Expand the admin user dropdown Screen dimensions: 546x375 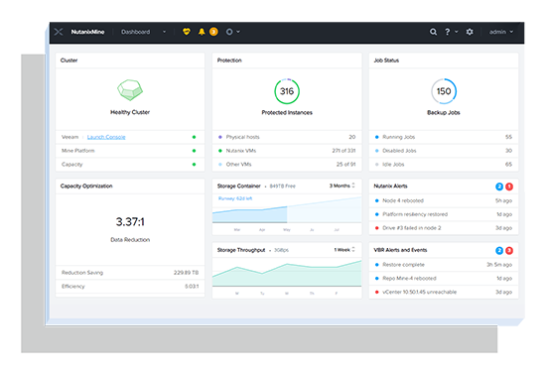click(x=501, y=32)
